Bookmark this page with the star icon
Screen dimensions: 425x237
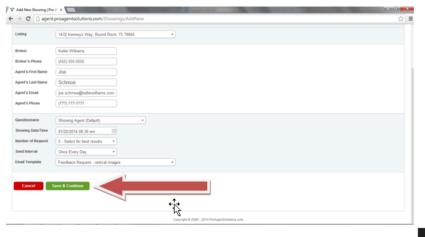pos(401,19)
